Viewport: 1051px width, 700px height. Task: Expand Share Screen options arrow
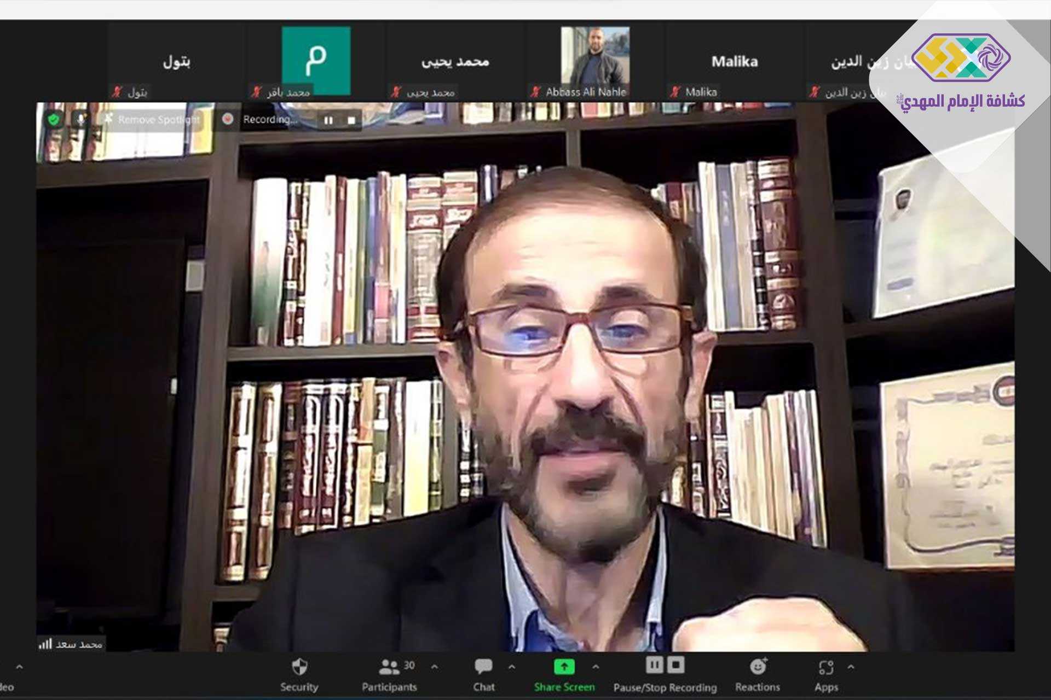tap(596, 667)
